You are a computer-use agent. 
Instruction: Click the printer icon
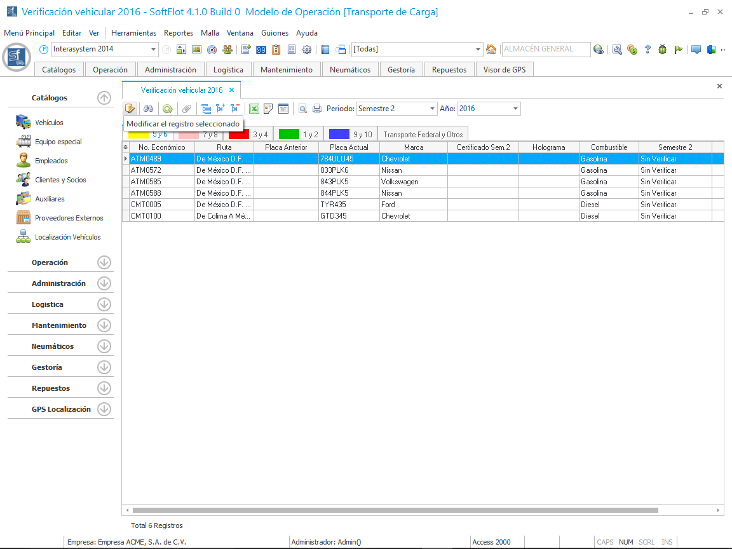pyautogui.click(x=317, y=109)
